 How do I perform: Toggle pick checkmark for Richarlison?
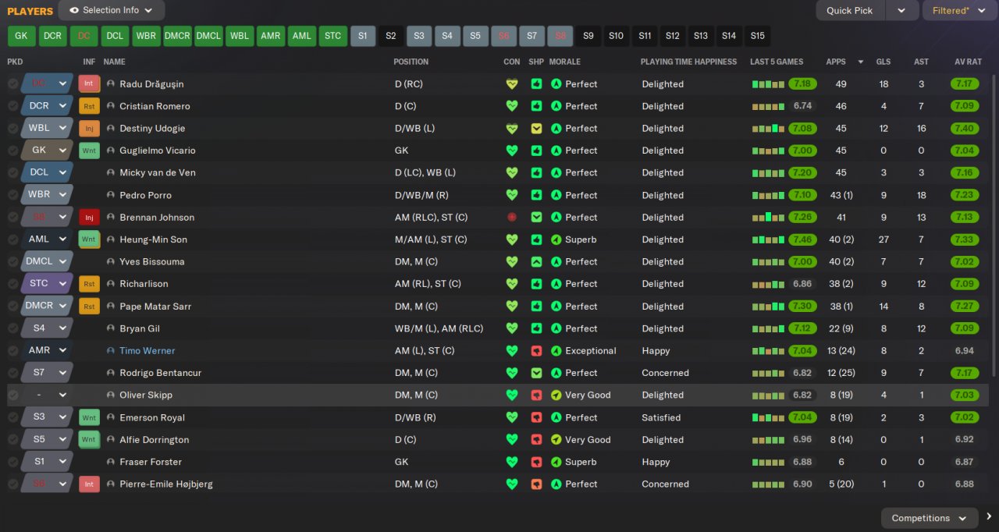[x=13, y=284]
